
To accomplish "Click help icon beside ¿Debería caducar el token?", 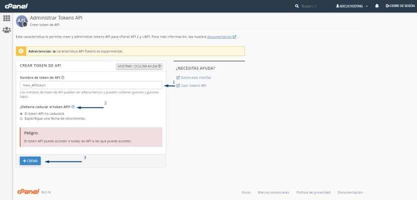I will pos(73,107).
